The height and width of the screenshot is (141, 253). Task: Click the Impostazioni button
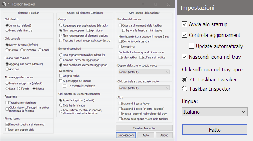pos(126,135)
